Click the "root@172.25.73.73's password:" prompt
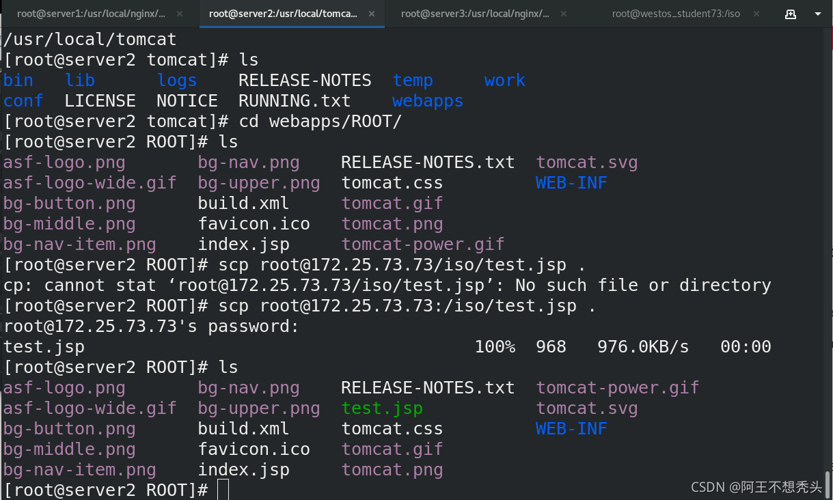The height and width of the screenshot is (500, 833). coord(152,327)
